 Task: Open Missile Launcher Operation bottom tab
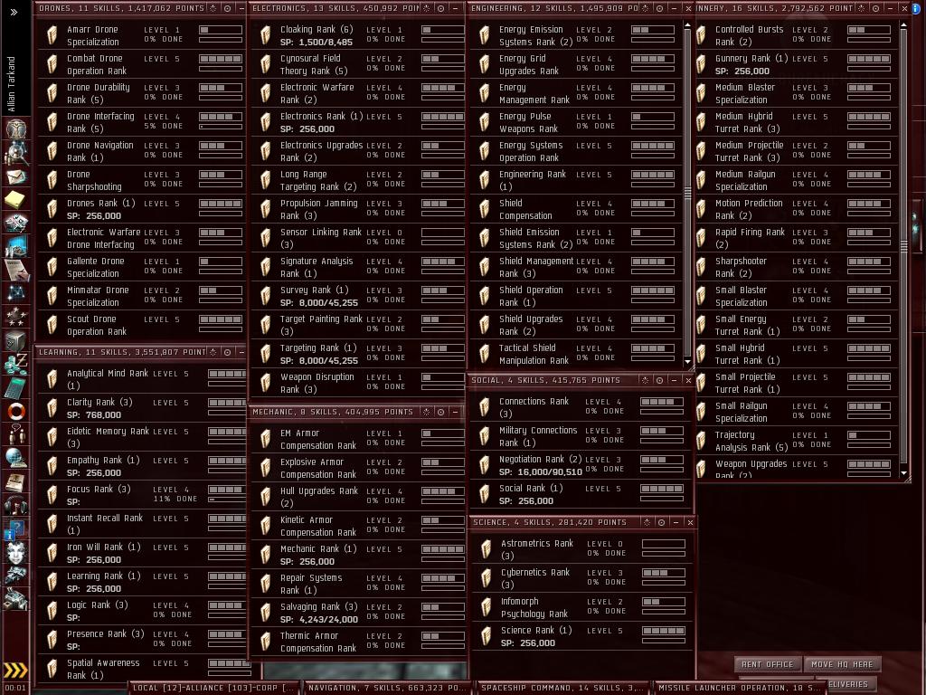739,688
